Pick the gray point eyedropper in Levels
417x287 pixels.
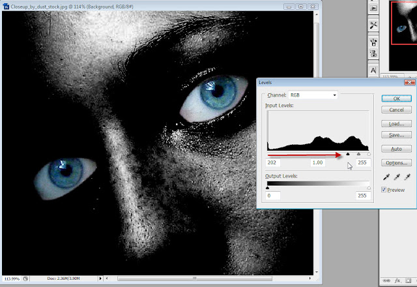[x=397, y=177]
